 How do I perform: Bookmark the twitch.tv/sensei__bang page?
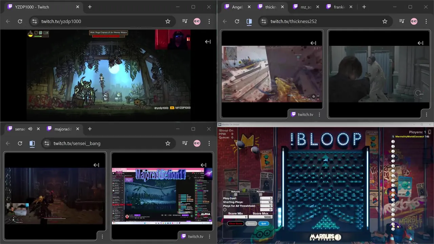168,143
